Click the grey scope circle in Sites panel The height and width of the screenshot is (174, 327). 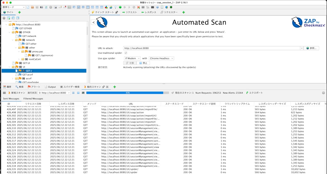click(4, 18)
